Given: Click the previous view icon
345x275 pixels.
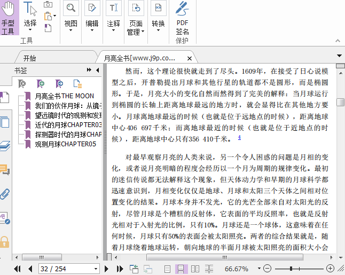Looking at the screenshot, I should 134,269.
